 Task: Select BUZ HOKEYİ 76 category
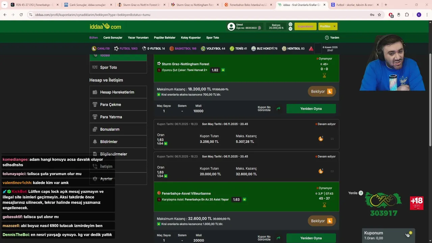[x=264, y=49]
